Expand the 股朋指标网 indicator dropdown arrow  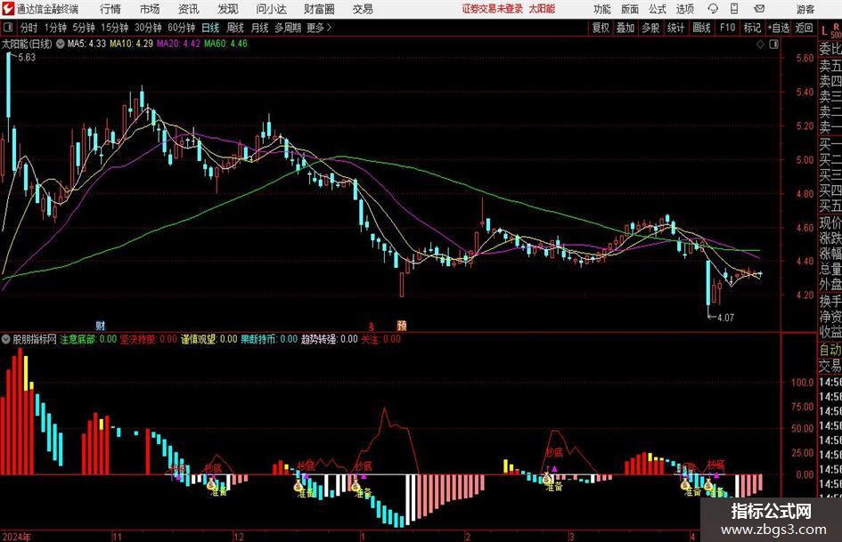click(x=6, y=339)
